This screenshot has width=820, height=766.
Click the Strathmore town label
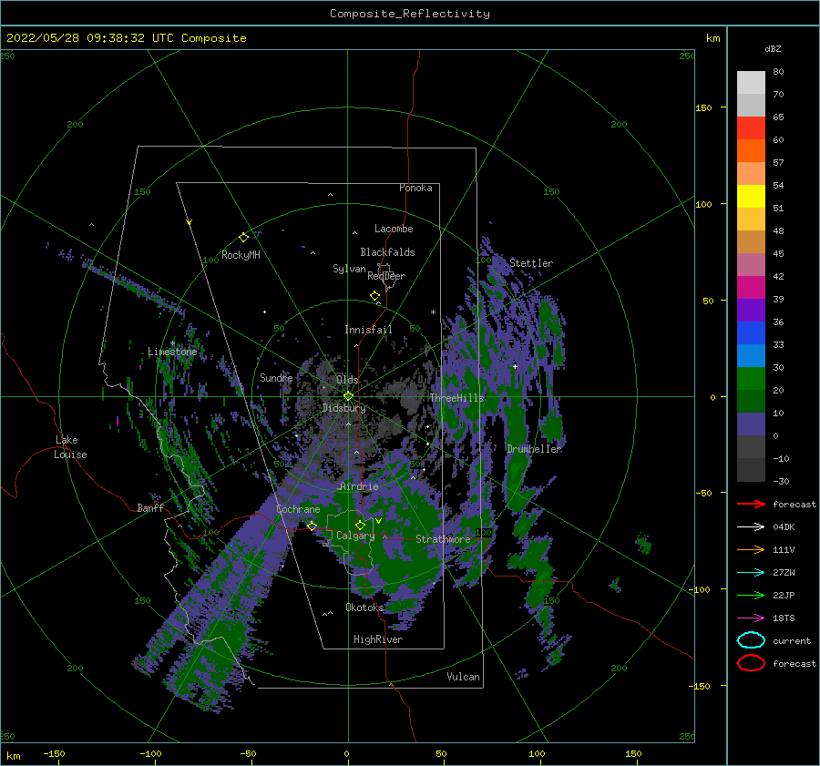coord(443,539)
